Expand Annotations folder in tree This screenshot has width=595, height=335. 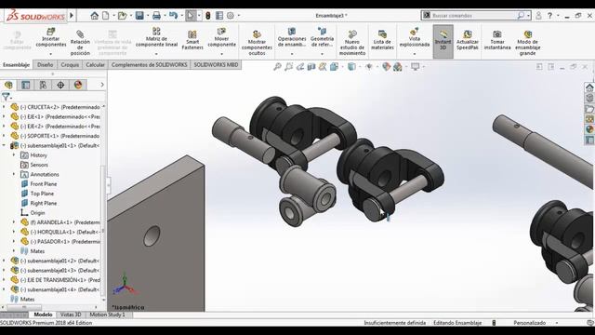point(14,174)
